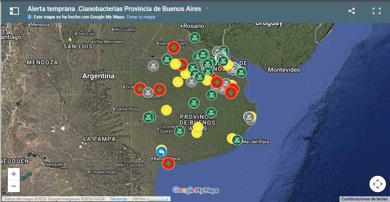Click green swimmer marker near Rosario
Viewport: 390px width, 202px height.
point(195,38)
